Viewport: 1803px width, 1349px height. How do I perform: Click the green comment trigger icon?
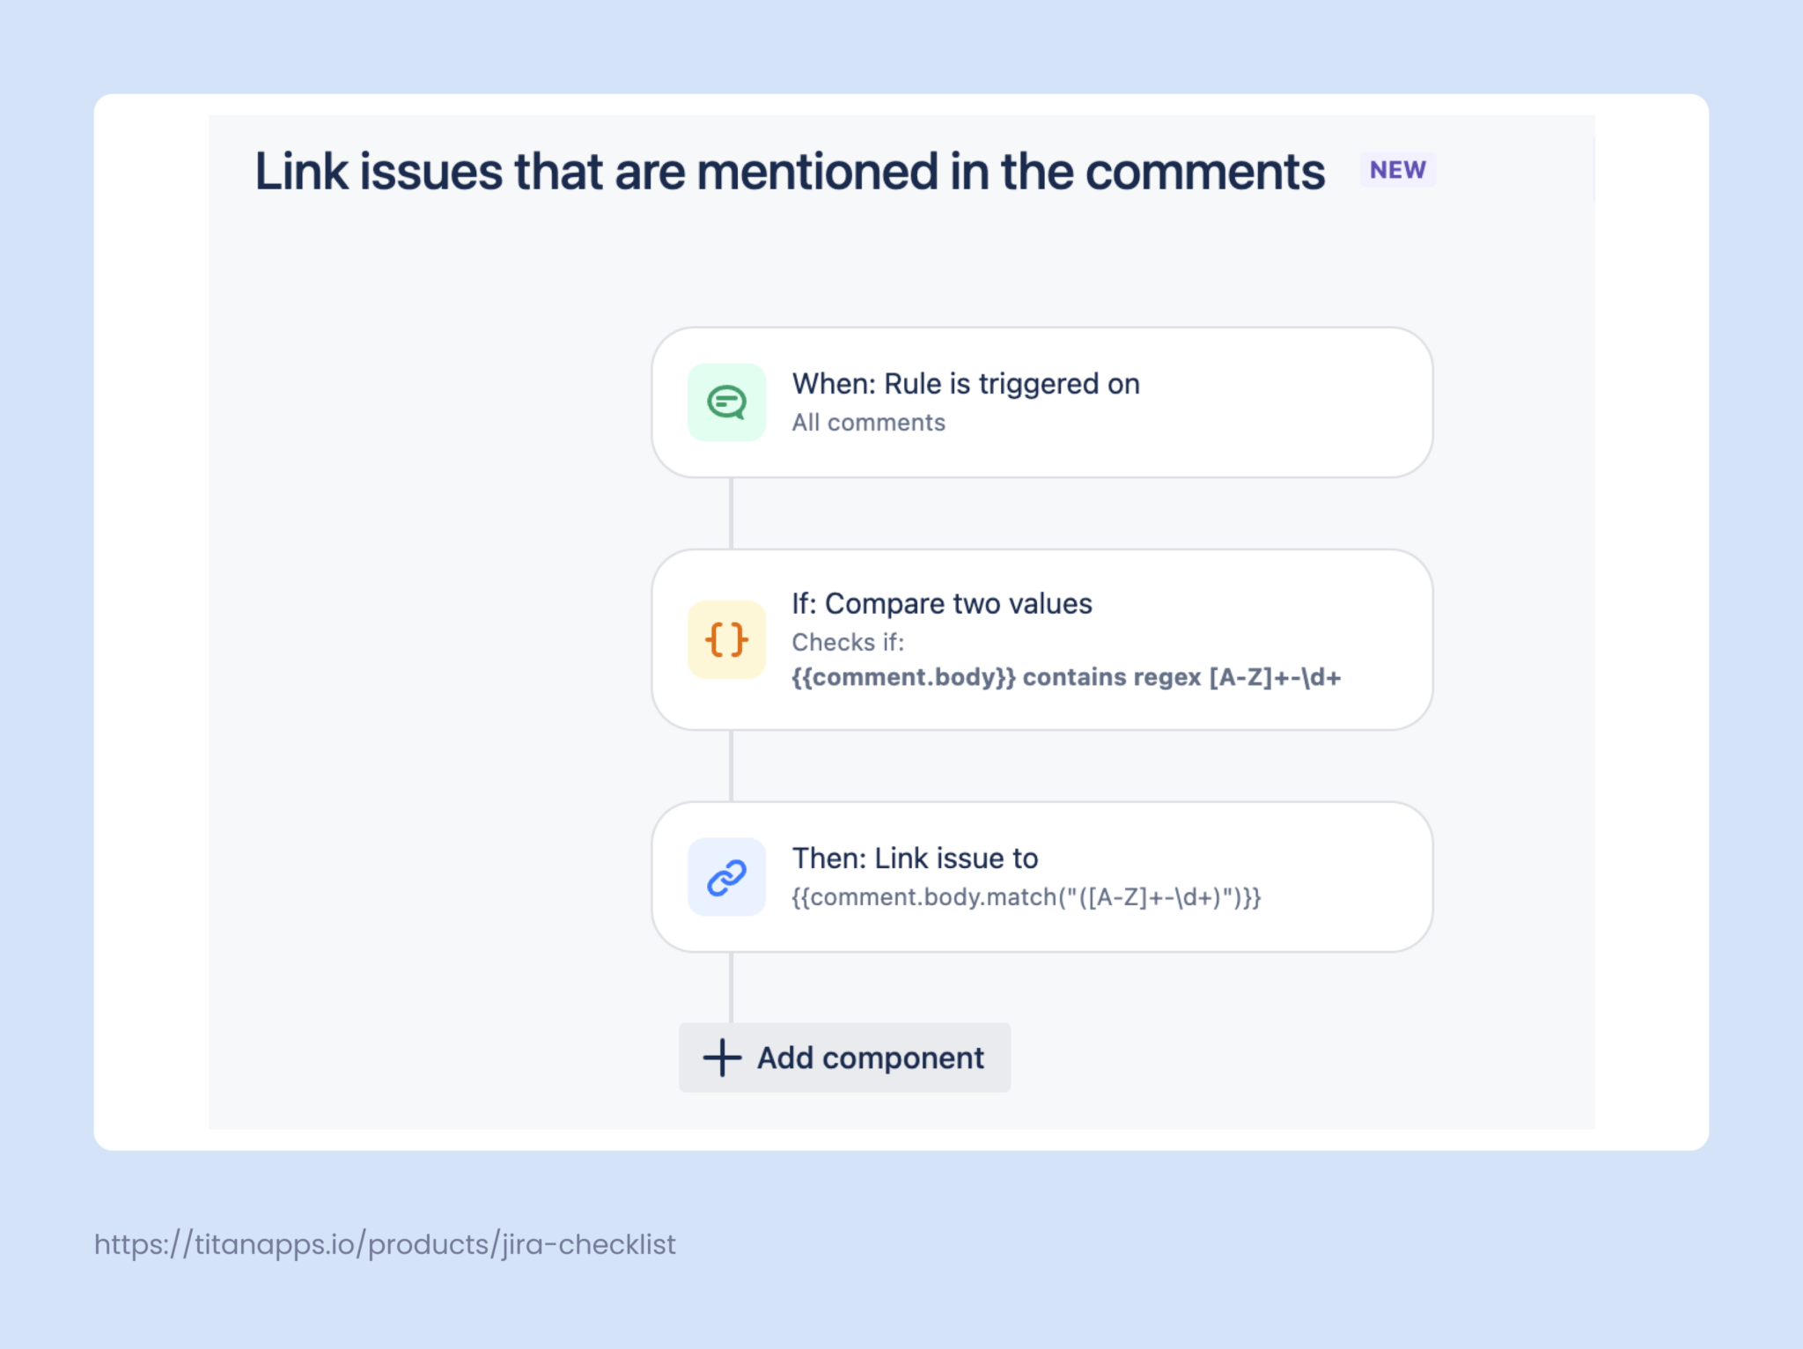click(726, 402)
